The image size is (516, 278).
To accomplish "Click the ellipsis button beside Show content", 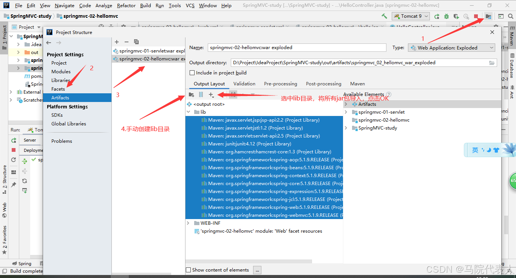I will click(257, 270).
